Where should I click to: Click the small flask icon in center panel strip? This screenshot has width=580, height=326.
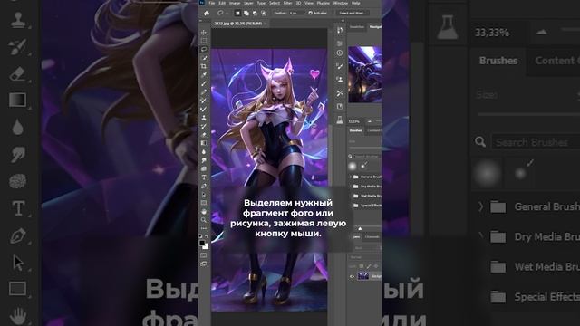[x=340, y=120]
